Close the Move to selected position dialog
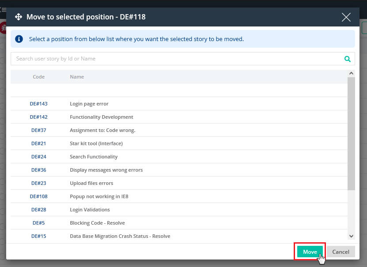The width and height of the screenshot is (367, 267). coord(346,17)
